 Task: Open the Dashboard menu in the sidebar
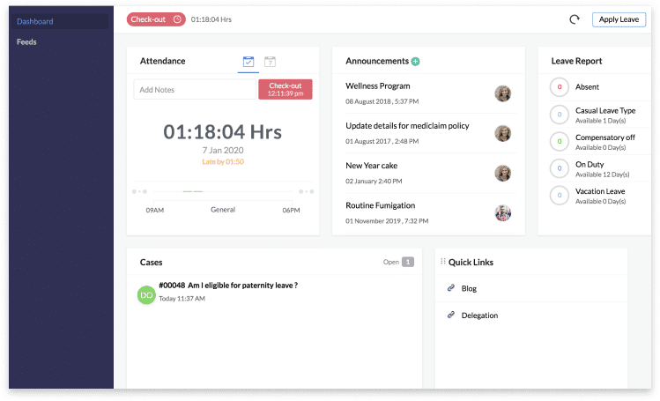[x=35, y=21]
